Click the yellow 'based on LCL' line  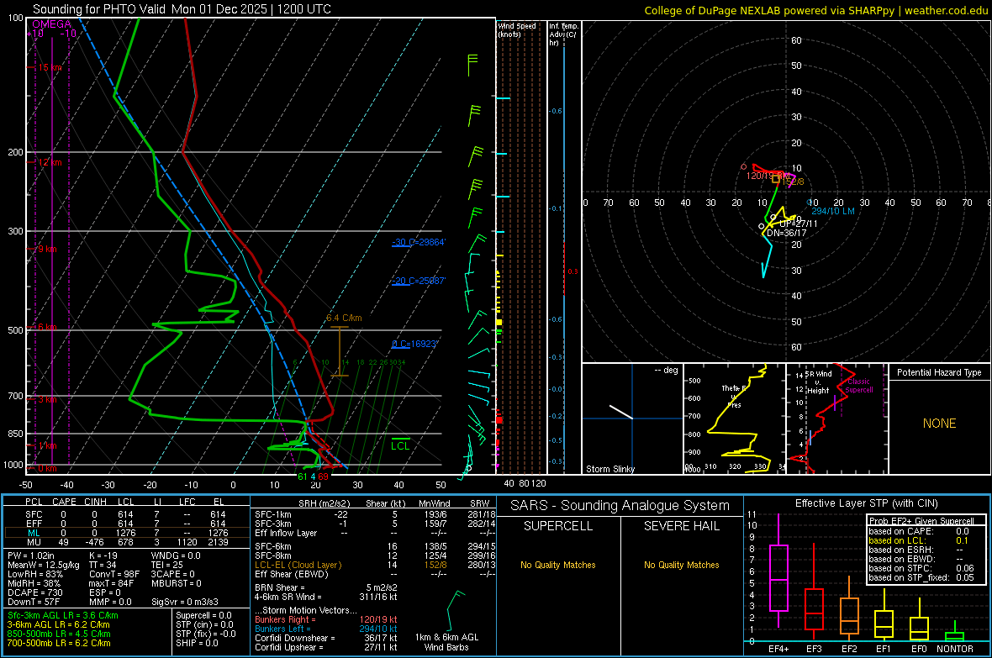[919, 541]
